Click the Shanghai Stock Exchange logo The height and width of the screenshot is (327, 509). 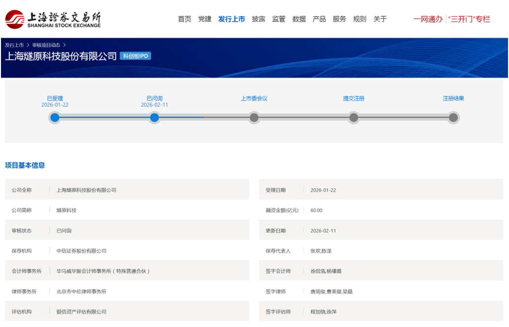(x=53, y=19)
